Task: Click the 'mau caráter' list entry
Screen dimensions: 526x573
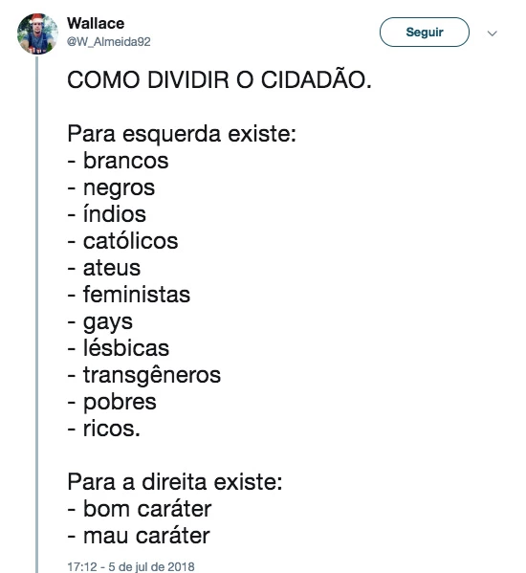Action: [139, 536]
